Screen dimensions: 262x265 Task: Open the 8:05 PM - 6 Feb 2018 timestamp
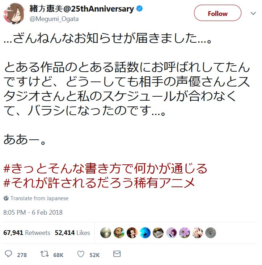pyautogui.click(x=33, y=213)
